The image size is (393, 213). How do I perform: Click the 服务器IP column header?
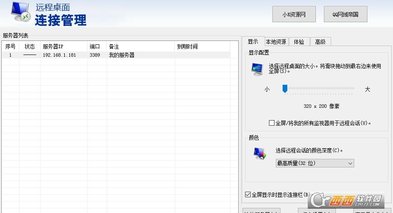pos(64,46)
